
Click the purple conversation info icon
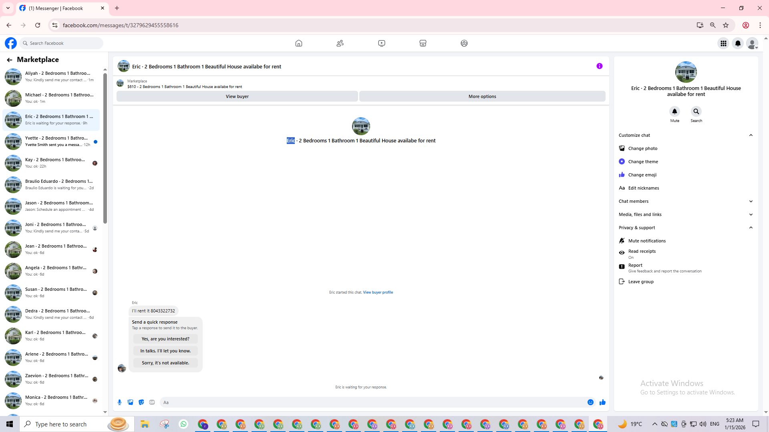point(600,66)
